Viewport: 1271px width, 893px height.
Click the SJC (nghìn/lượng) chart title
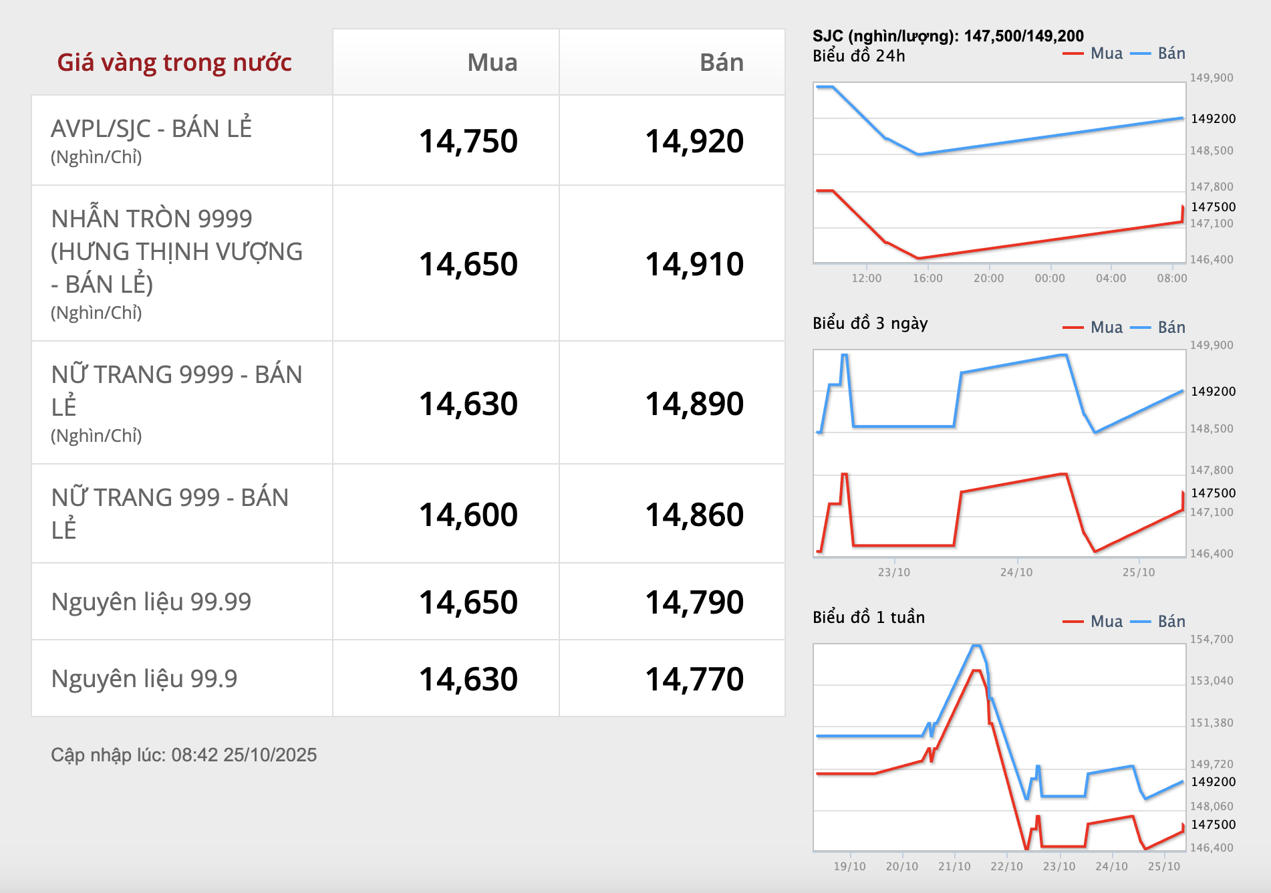[x=948, y=36]
